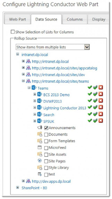Viewport: 112px width, 199px height.
Task: Click the list icon beside test
Action: (x=40, y=174)
